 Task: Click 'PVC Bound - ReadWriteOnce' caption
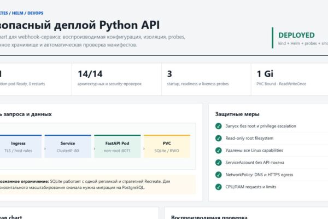coord(282,84)
